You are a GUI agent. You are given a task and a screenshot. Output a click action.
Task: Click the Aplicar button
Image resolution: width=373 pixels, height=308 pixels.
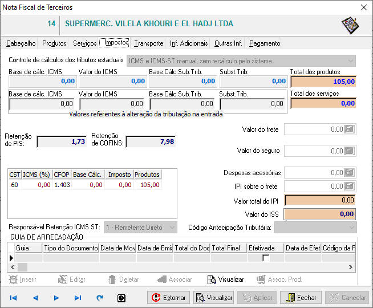pos(257,298)
